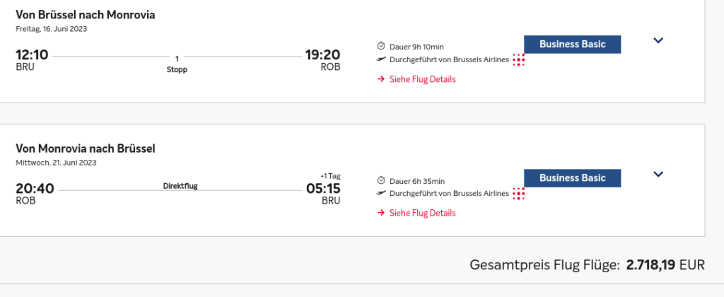This screenshot has width=724, height=297.
Task: Click the 1 Stopp indicator on outbound flight
Action: 177,64
